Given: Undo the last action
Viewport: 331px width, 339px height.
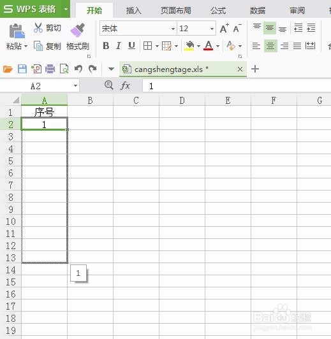Looking at the screenshot, I should [x=78, y=69].
